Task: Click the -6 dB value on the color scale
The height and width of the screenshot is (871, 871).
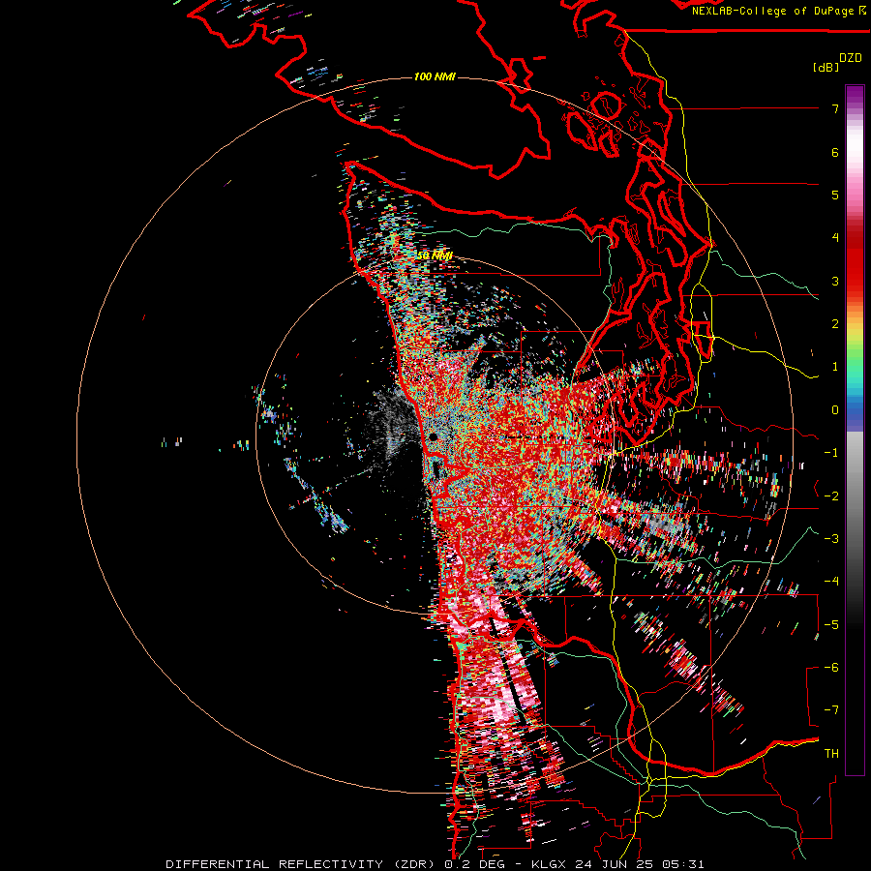Action: coord(831,668)
